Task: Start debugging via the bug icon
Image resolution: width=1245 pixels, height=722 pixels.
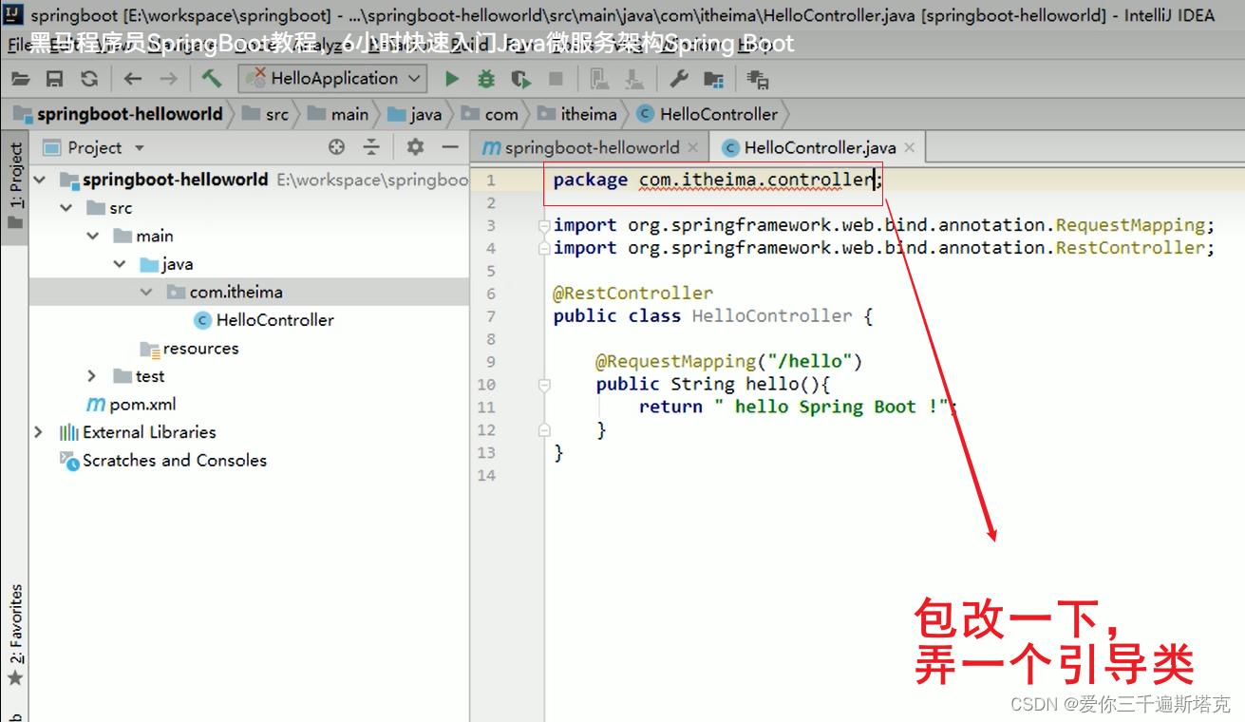Action: click(486, 79)
